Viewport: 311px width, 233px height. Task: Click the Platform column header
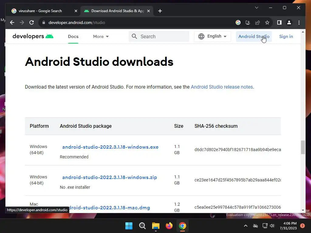point(39,126)
